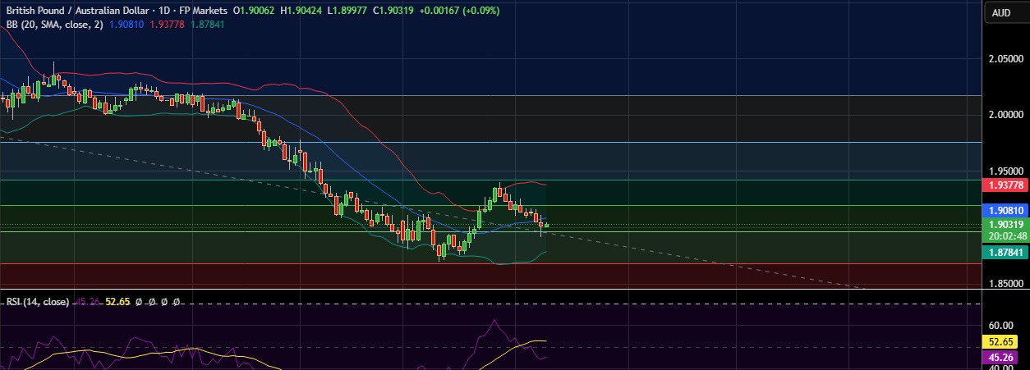This screenshot has height=370, width=1030.
Task: Click the BB legend value 1.93778
Action: (168, 25)
